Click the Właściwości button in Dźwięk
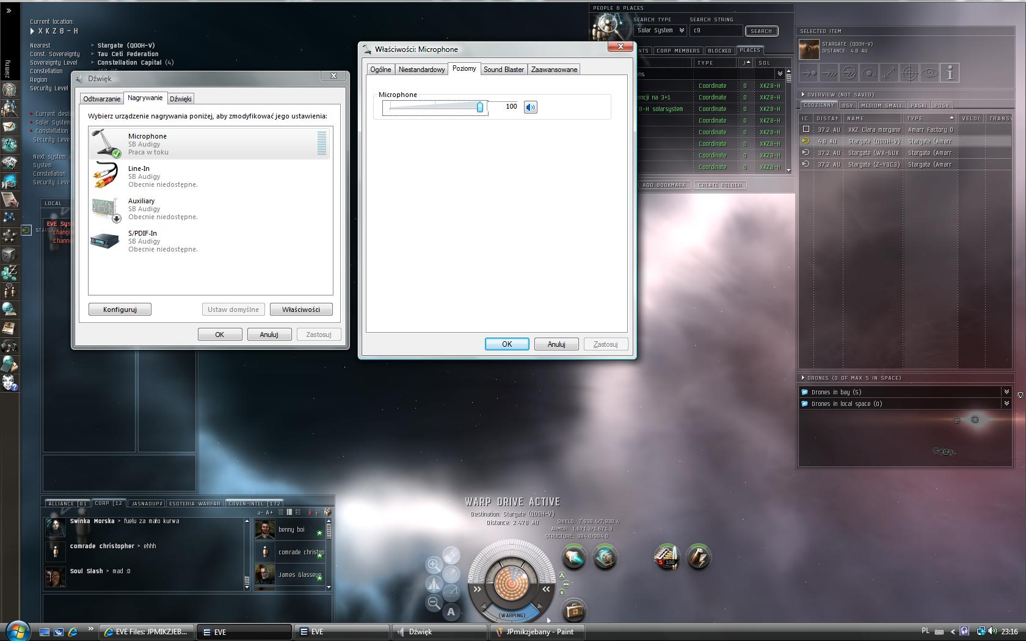This screenshot has width=1026, height=641. coord(301,310)
